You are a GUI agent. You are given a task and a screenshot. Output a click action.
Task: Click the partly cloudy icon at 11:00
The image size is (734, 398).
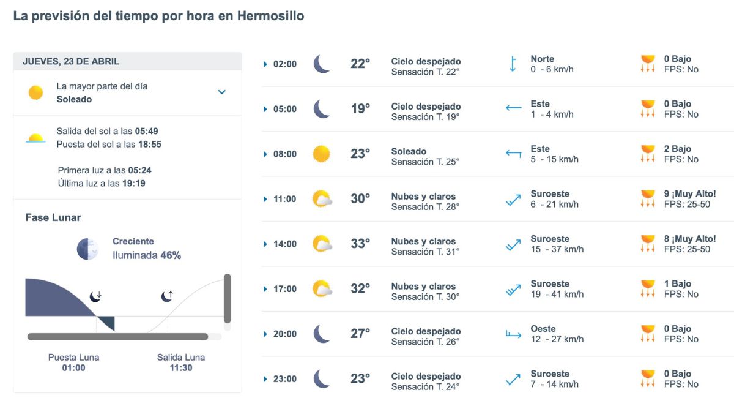(x=321, y=198)
